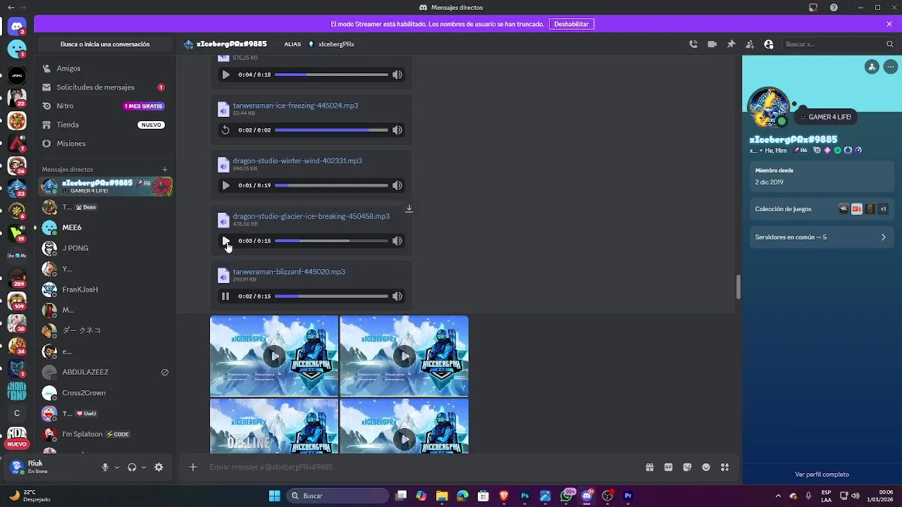The image size is (902, 507).
Task: Toggle microphone mute
Action: [105, 467]
